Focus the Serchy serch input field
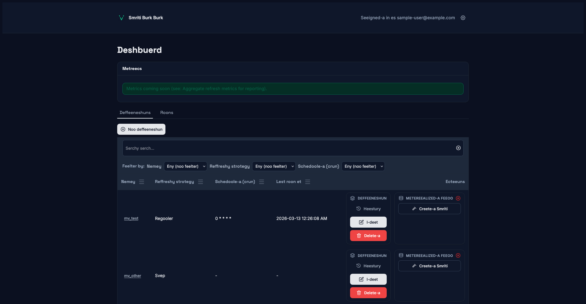 287,148
